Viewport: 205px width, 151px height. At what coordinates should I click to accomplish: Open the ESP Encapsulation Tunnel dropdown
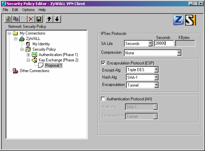[x=156, y=85]
